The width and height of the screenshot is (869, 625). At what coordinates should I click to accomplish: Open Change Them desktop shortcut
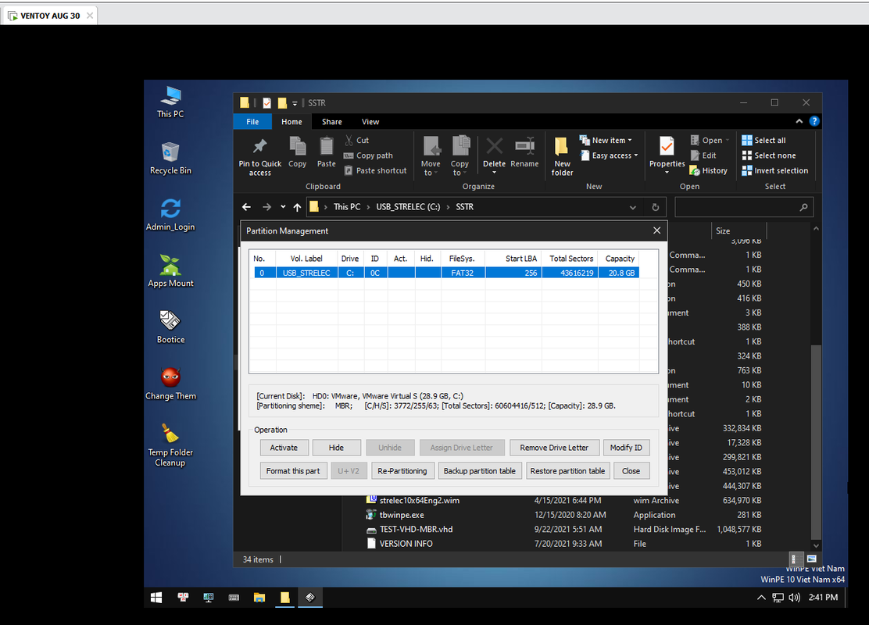click(x=170, y=384)
